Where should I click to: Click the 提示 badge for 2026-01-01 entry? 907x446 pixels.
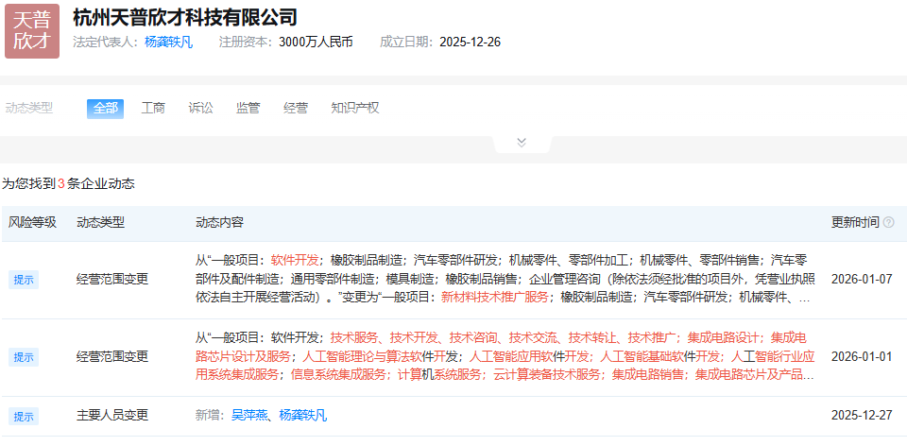pos(23,357)
